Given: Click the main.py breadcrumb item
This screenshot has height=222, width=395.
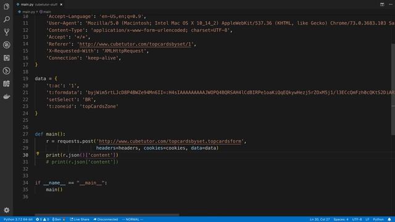Looking at the screenshot, I should pyautogui.click(x=28, y=12).
